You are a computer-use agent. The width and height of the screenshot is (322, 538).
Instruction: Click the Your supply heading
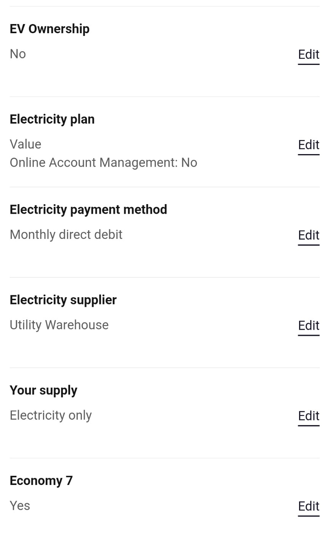point(43,390)
